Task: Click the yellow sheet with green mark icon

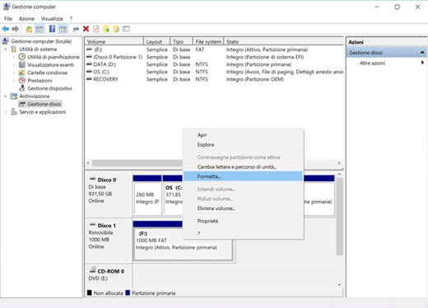Action: pyautogui.click(x=106, y=29)
